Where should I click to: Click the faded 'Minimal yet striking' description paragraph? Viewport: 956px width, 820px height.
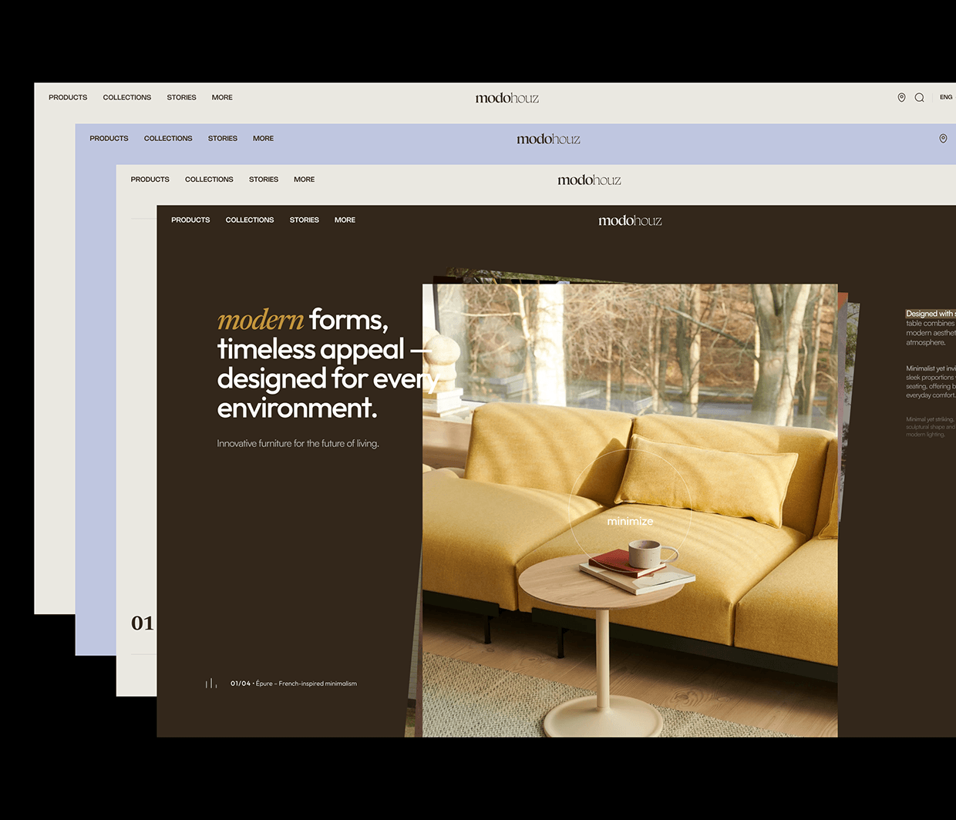click(931, 427)
